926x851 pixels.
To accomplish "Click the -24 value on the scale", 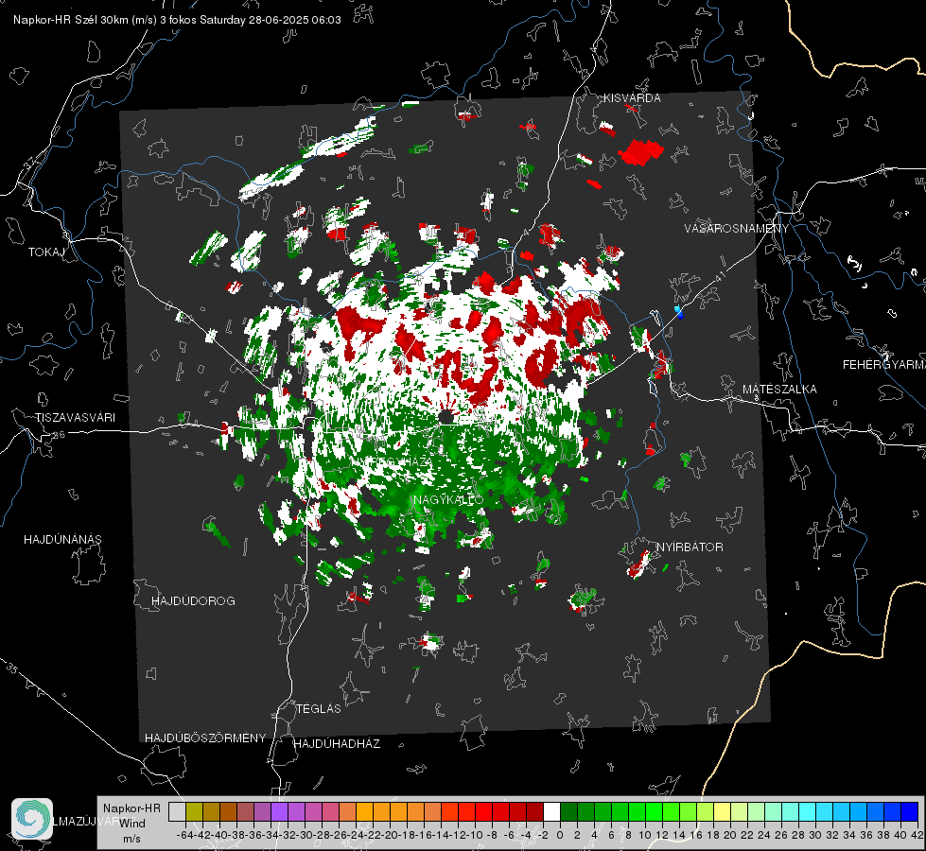I will (356, 835).
